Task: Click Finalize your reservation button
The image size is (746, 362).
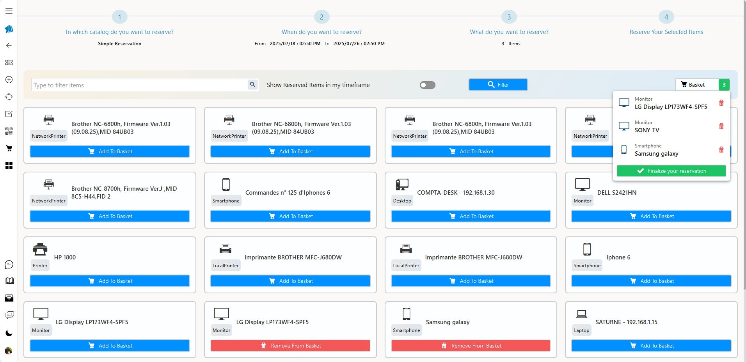Action: [671, 171]
